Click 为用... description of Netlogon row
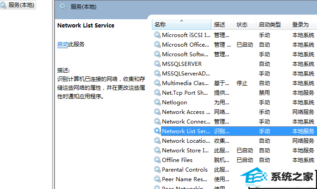This screenshot has height=189, width=317. 221,103
